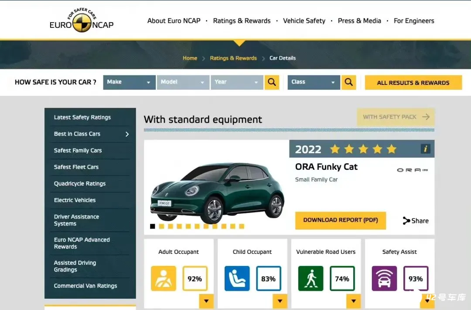The height and width of the screenshot is (310, 471).
Task: Expand Adult Occupant details arrow
Action: (x=206, y=301)
